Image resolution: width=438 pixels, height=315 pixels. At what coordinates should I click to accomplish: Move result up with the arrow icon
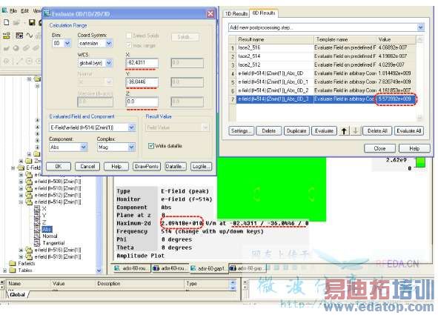[344, 130]
